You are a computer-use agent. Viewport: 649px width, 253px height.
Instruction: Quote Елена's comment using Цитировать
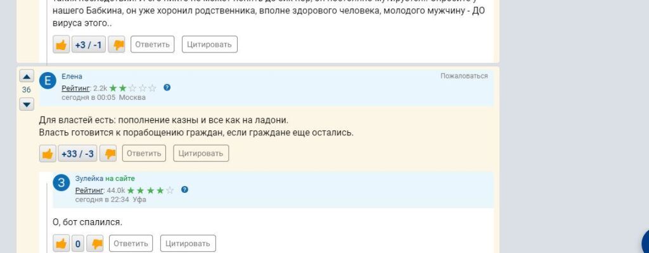[200, 153]
